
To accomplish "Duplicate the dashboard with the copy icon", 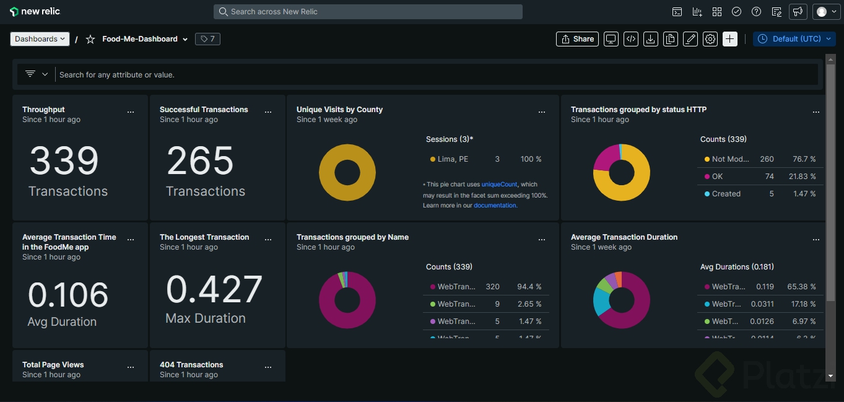I will 671,39.
